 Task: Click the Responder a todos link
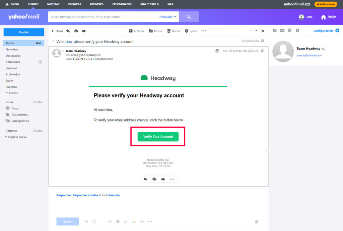point(85,195)
